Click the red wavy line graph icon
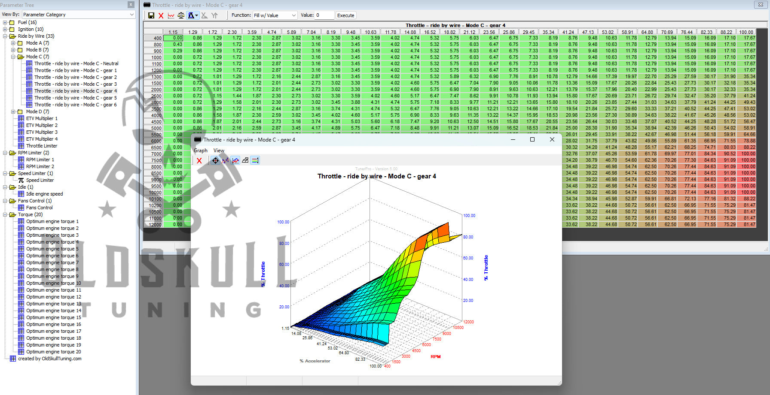Screen dimensions: 770x395 pos(171,15)
